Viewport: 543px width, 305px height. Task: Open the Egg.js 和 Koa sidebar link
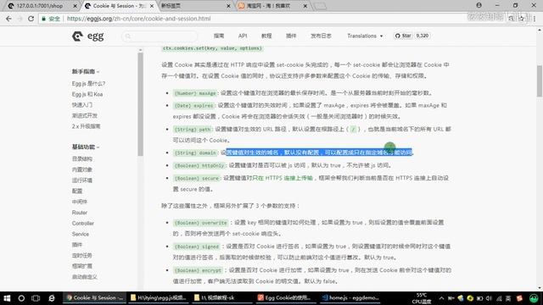click(87, 94)
